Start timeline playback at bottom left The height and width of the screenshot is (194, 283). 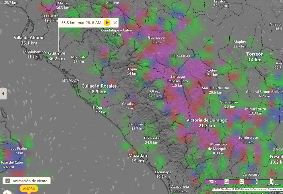[x=7, y=193]
